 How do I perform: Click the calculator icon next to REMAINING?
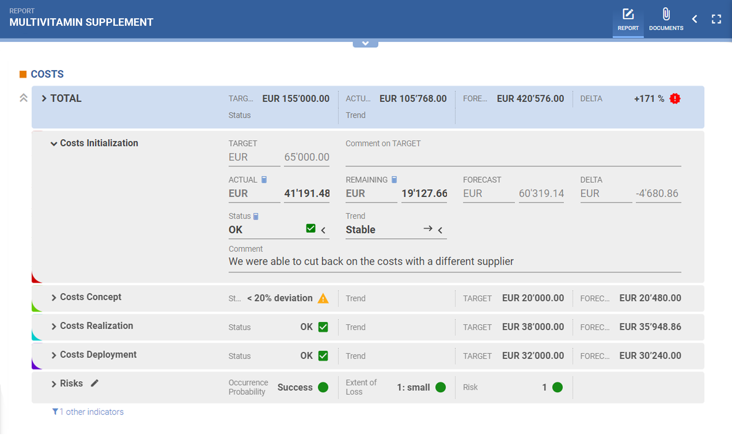coord(394,180)
